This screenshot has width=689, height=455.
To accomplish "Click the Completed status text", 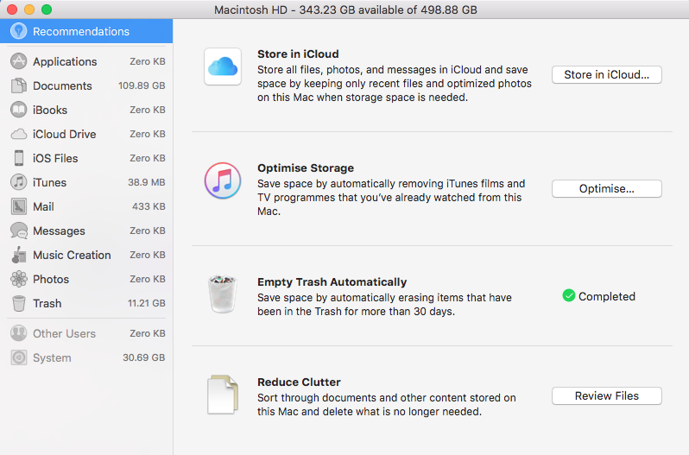I will pyautogui.click(x=607, y=296).
